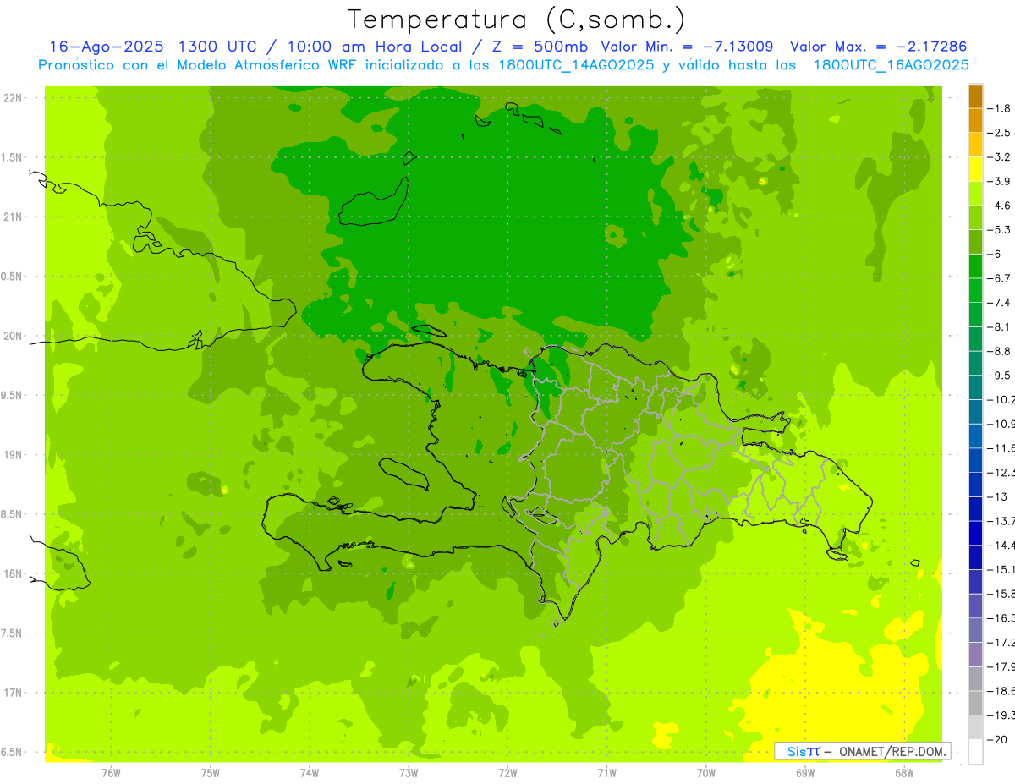Click 'Modelo Atmosferico WRF' in forecast line

(x=258, y=65)
